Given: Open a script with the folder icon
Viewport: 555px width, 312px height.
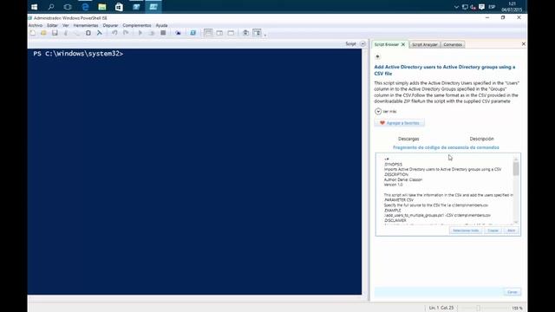Looking at the screenshot, I should [x=43, y=33].
